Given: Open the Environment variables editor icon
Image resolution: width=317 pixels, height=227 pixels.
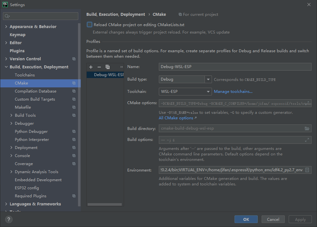Looking at the screenshot, I should point(307,170).
